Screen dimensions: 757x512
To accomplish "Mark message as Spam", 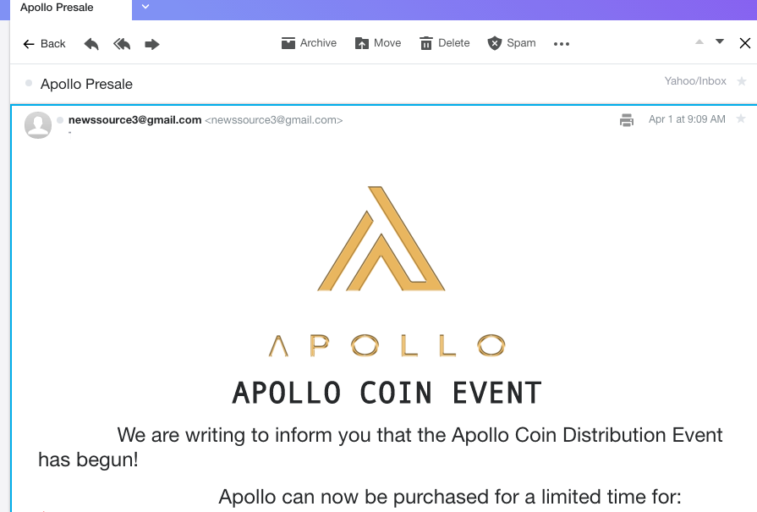I will click(512, 43).
